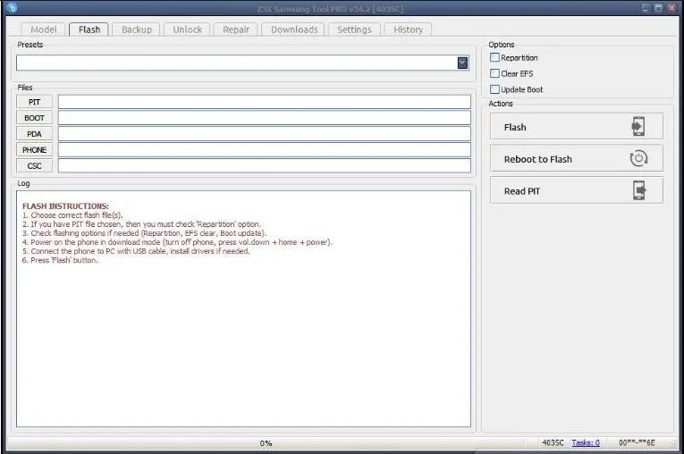
Task: Click the PIT file path field
Action: pyautogui.click(x=265, y=102)
